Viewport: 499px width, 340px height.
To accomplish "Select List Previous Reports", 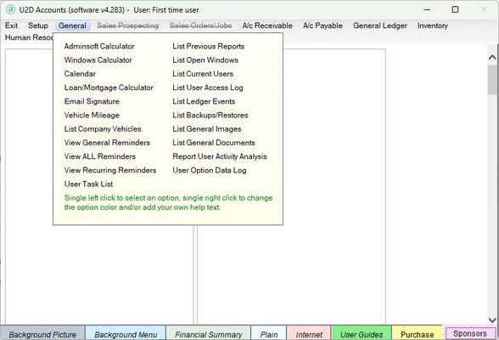I will coord(209,46).
